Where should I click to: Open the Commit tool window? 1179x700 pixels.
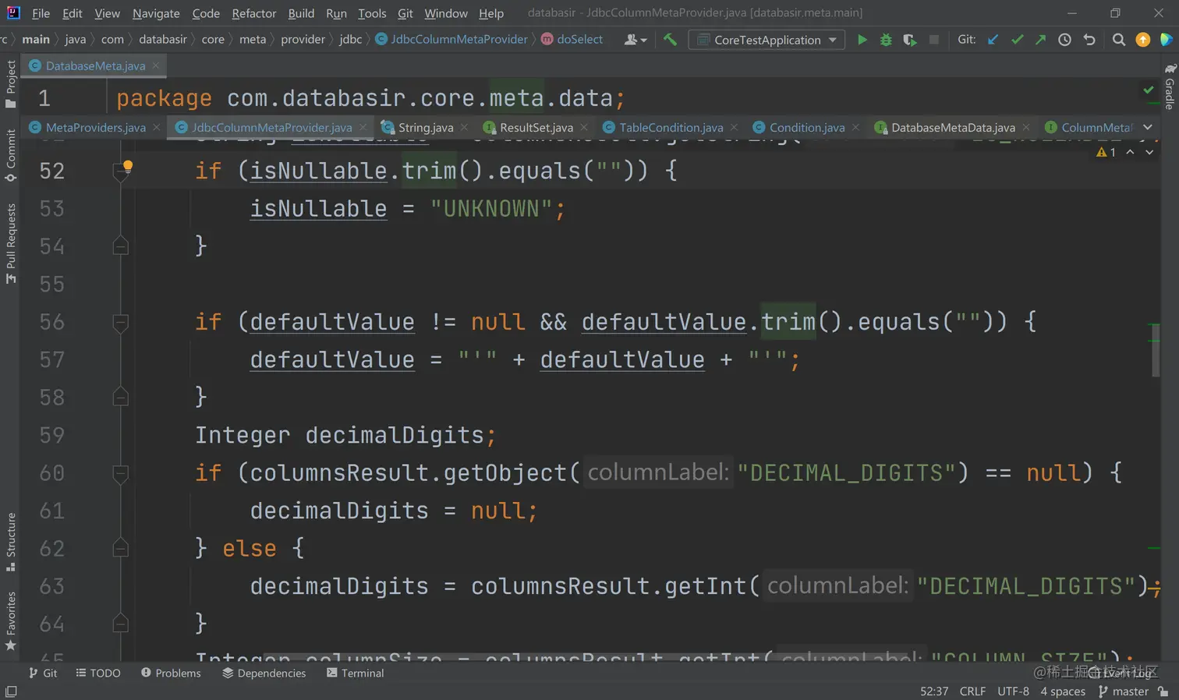(11, 155)
